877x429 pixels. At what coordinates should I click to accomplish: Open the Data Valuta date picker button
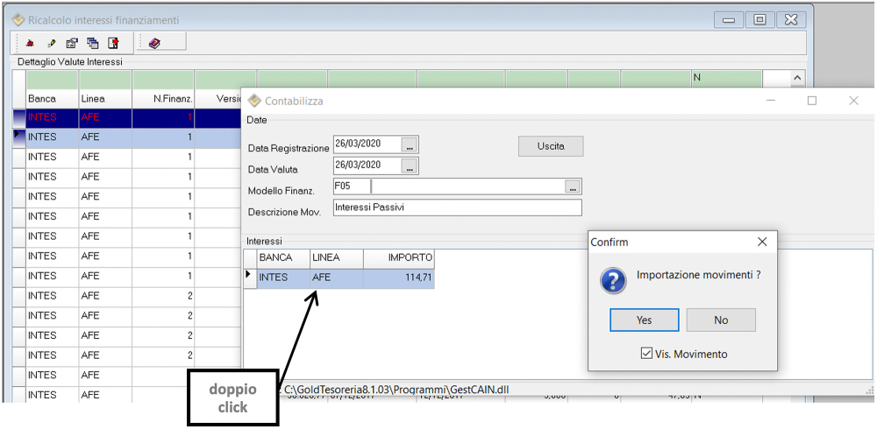410,165
